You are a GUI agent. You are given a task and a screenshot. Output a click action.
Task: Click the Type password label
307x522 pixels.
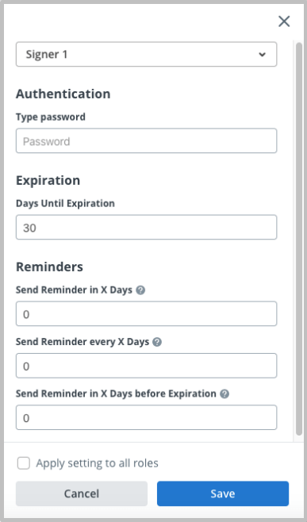click(x=51, y=117)
